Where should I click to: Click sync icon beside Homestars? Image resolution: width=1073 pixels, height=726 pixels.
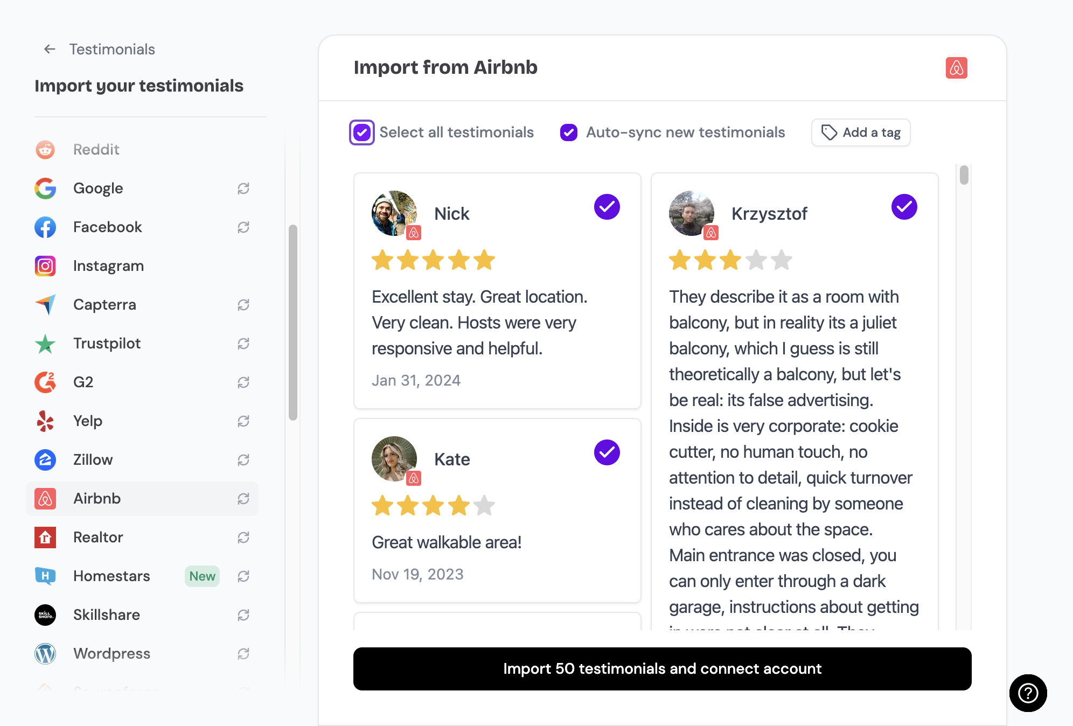coord(243,576)
